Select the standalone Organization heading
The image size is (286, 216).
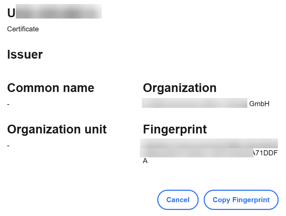(x=179, y=88)
